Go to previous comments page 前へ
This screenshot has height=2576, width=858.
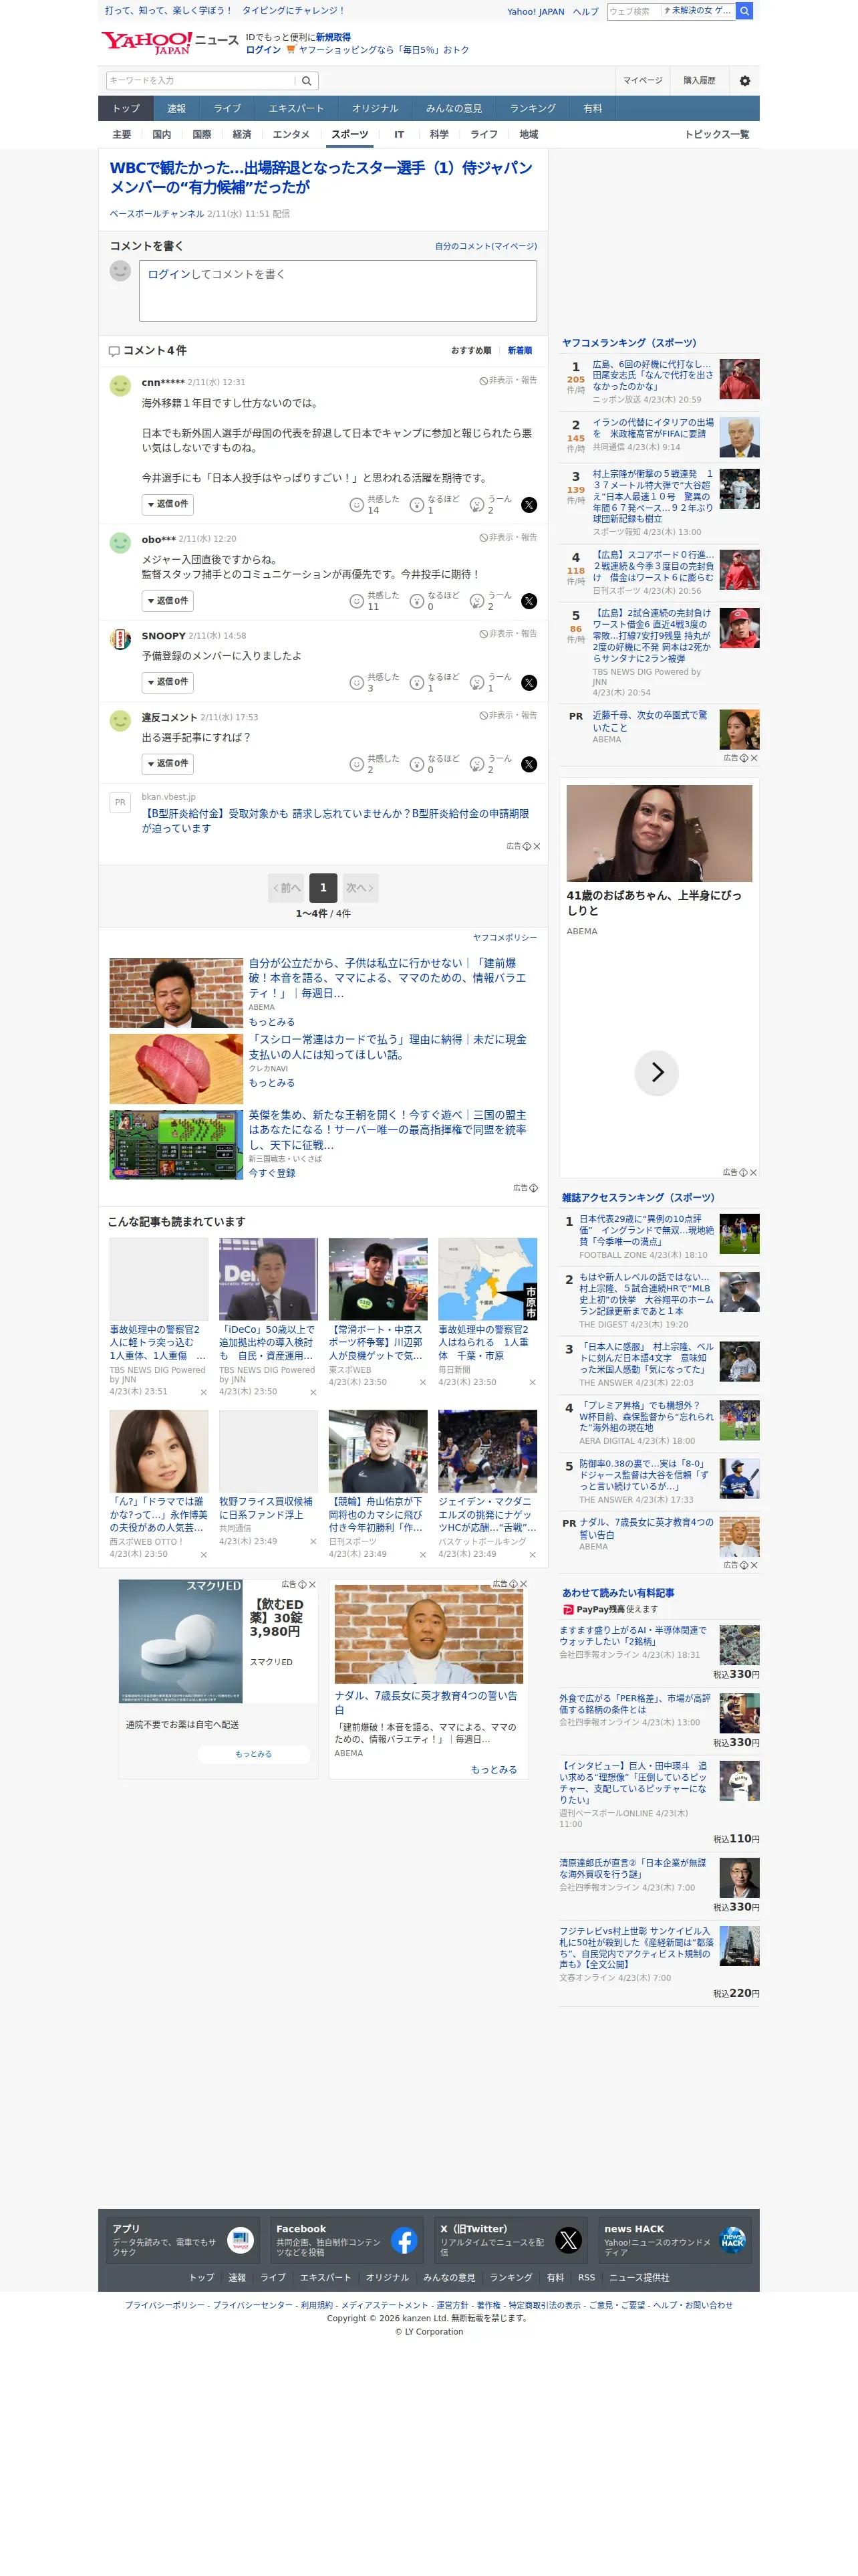coord(287,888)
